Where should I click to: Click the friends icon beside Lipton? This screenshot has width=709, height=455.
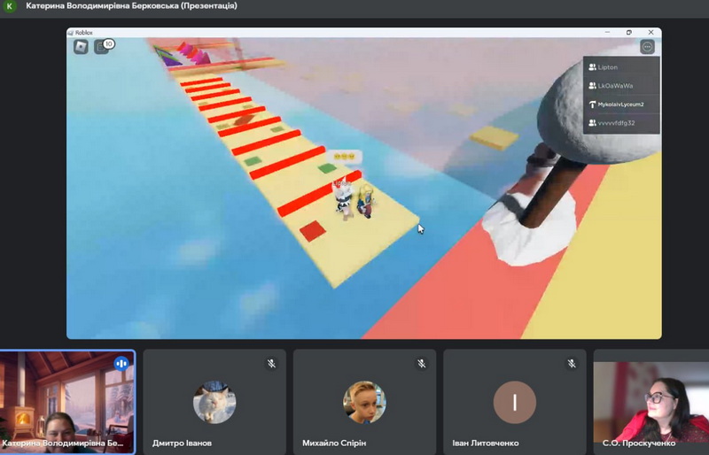point(592,67)
